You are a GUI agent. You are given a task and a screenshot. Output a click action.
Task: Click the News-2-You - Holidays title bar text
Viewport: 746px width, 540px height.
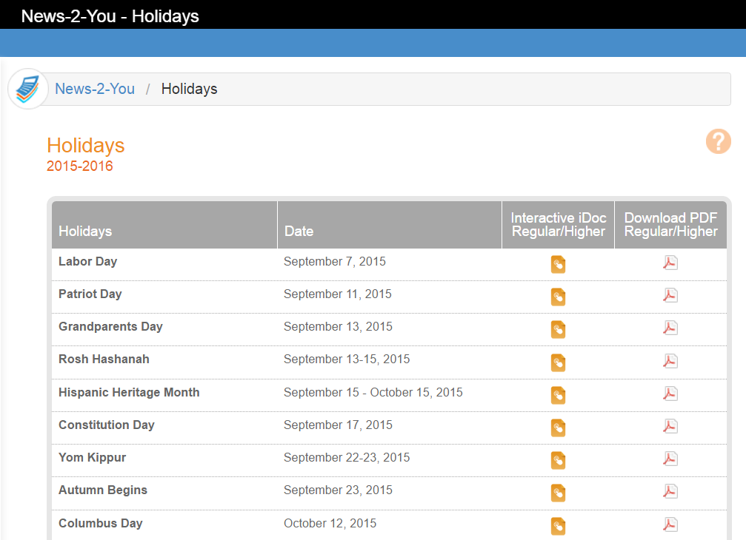[110, 16]
